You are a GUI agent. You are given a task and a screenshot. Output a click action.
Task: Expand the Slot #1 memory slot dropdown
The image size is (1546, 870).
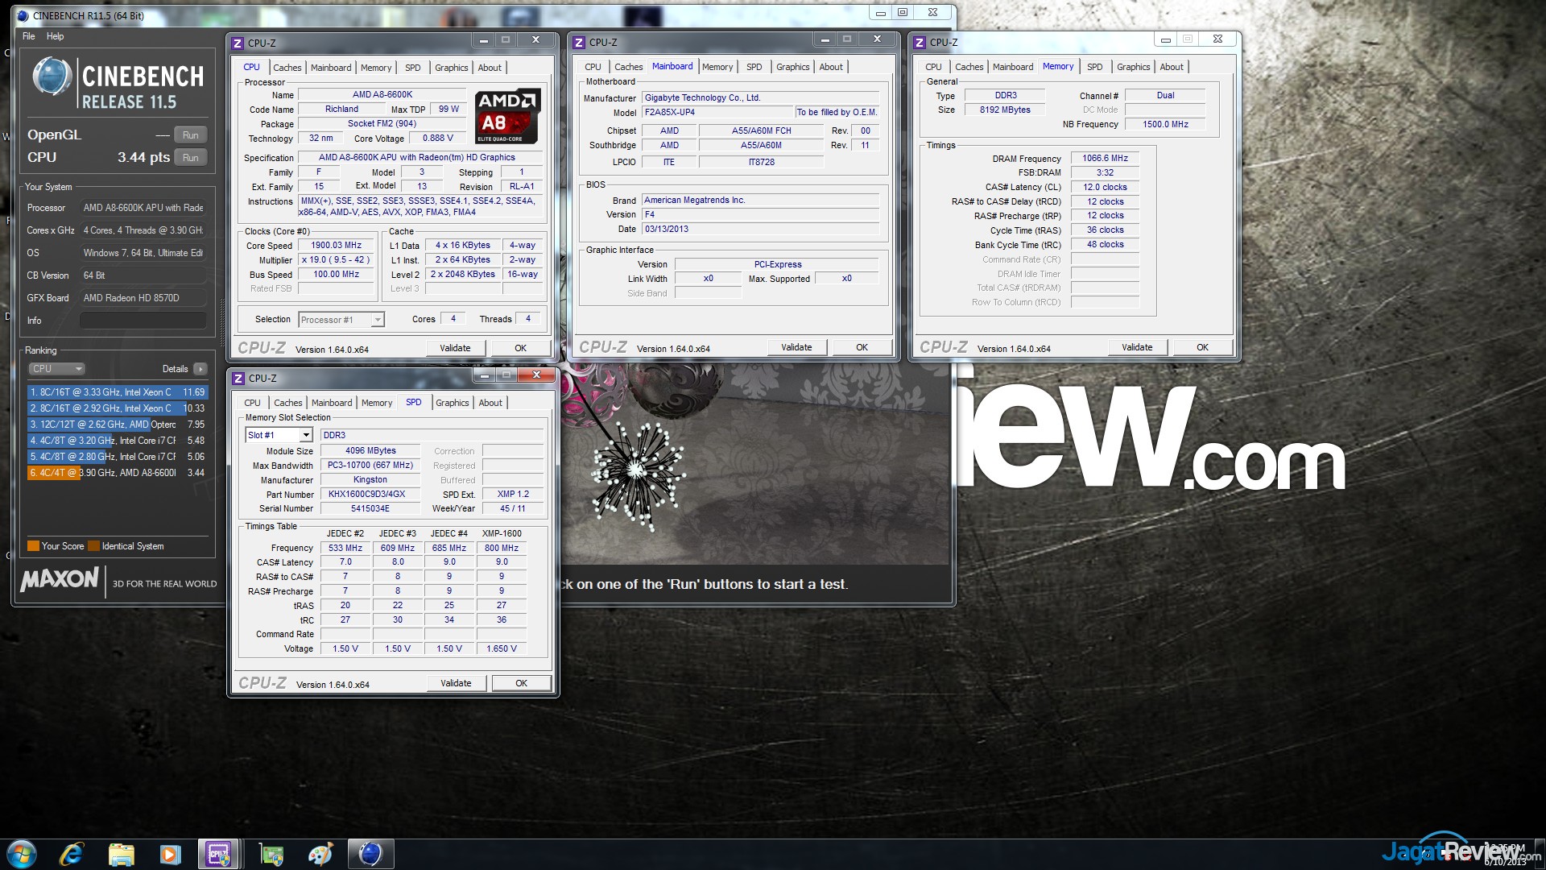tap(306, 435)
